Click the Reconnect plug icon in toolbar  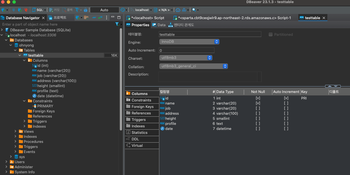(x=19, y=10)
